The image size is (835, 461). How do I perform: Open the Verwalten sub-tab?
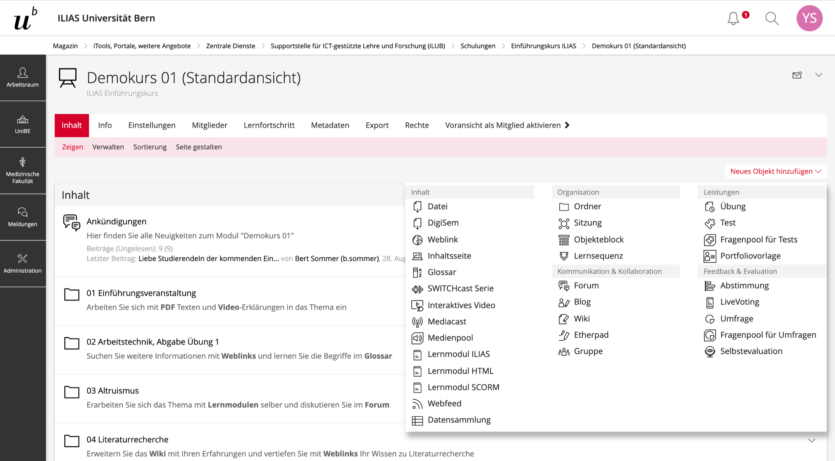tap(108, 147)
